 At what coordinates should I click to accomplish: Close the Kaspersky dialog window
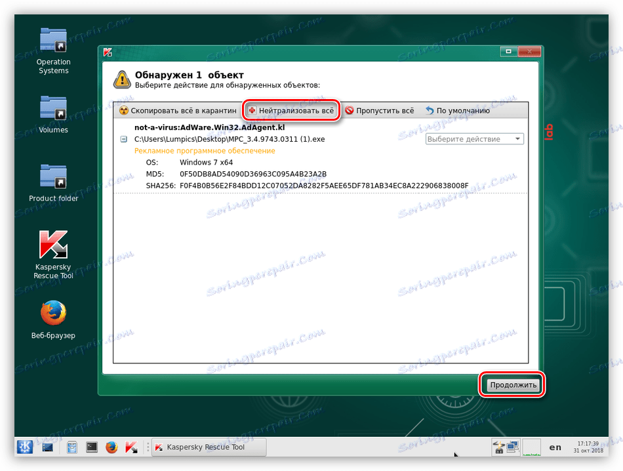[x=529, y=51]
